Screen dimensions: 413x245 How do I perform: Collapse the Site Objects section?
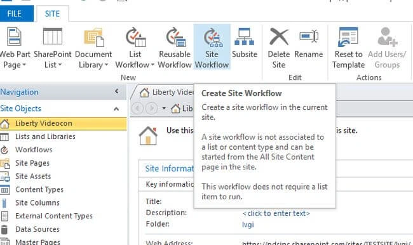click(116, 109)
